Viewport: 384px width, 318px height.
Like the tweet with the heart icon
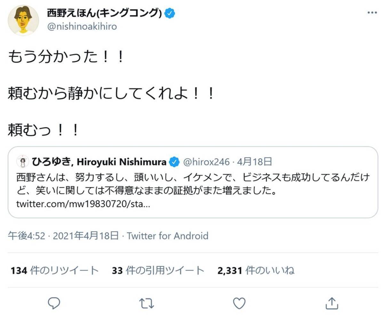pyautogui.click(x=239, y=303)
